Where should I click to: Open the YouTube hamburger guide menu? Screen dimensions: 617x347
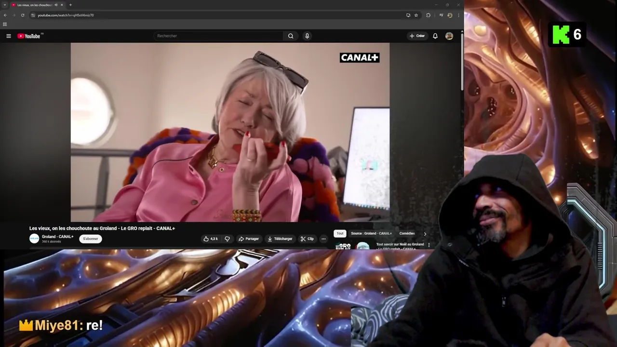(8, 36)
